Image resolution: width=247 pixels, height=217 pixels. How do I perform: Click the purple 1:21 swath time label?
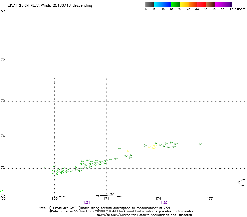pyautogui.click(x=86, y=203)
